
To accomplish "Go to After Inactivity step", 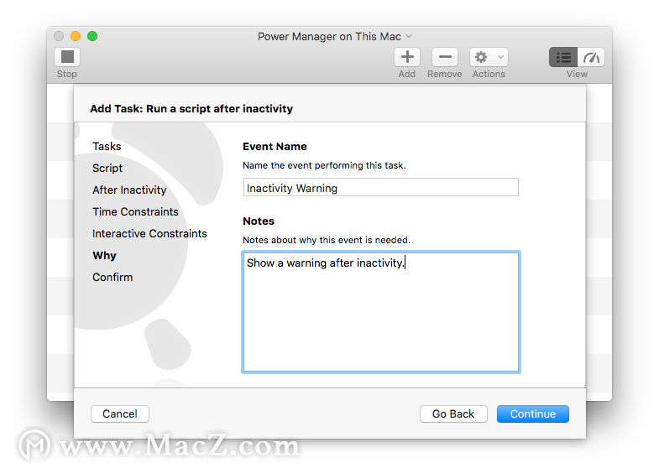I will pyautogui.click(x=129, y=190).
